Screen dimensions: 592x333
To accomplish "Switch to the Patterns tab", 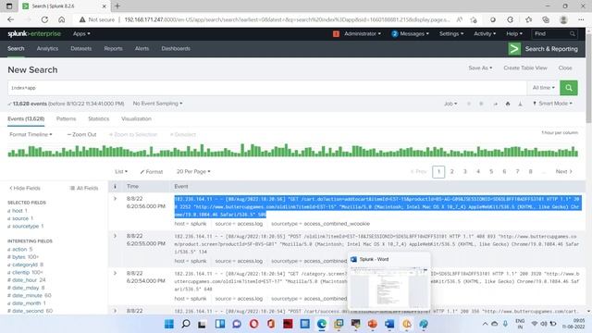I will click(66, 119).
